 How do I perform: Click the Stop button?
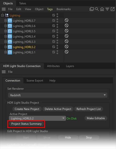(89, 137)
